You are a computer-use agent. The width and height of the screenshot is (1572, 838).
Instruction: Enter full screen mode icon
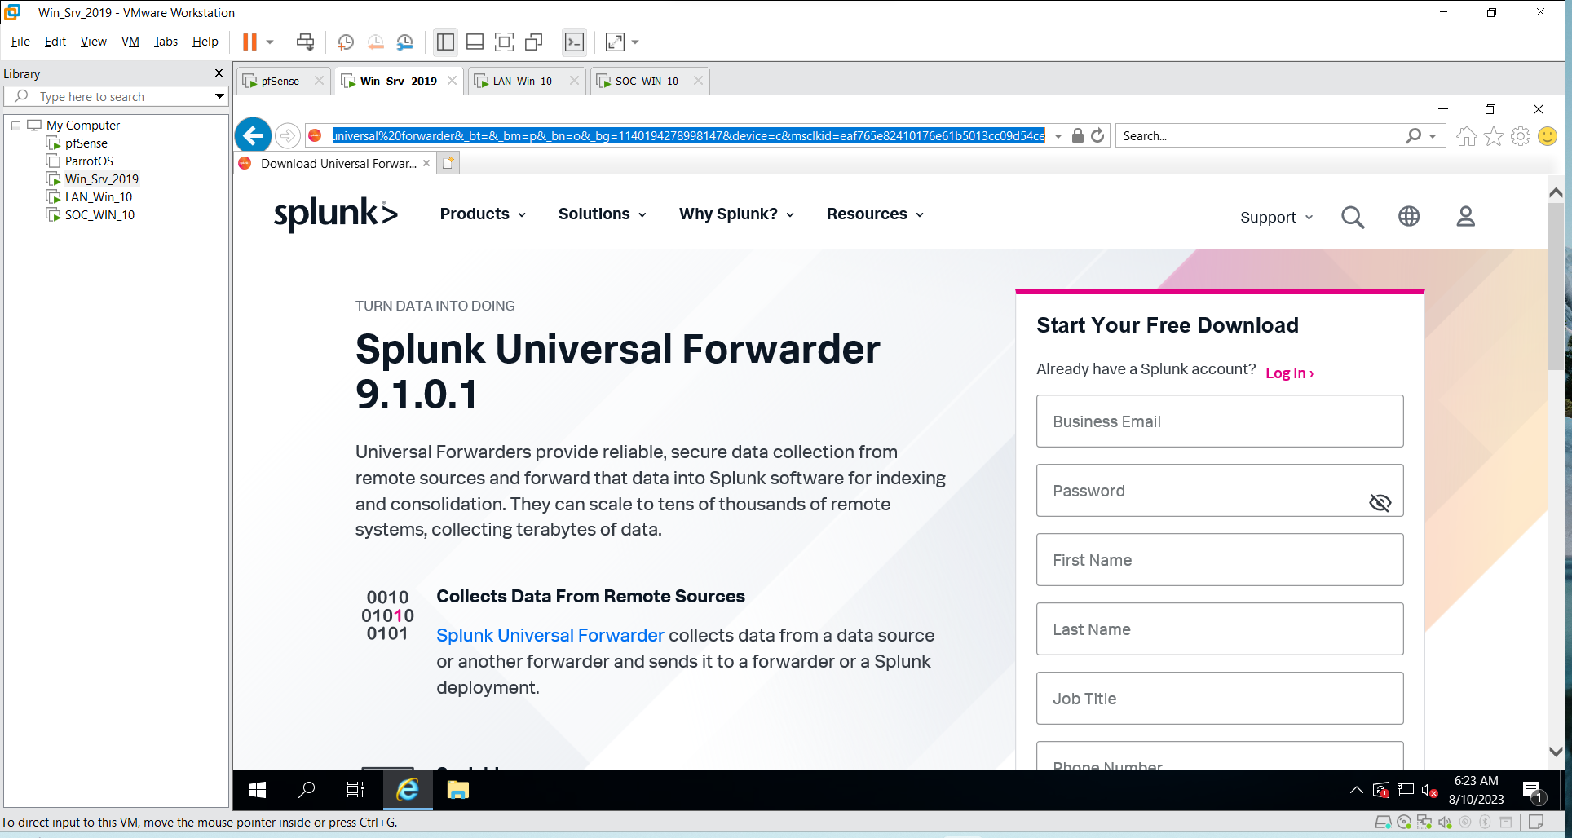(504, 42)
